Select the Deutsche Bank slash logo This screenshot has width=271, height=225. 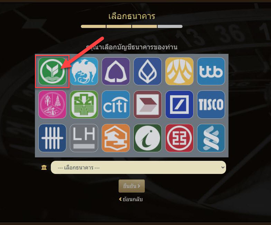[179, 105]
